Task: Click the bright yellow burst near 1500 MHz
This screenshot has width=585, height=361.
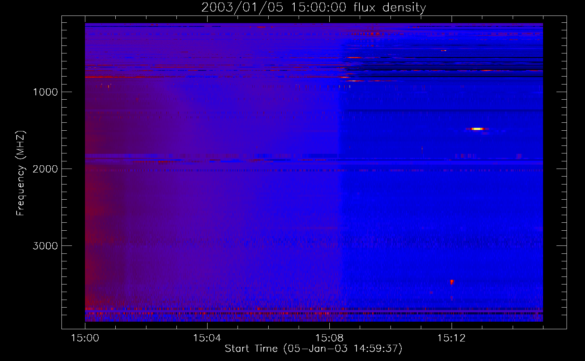Action: coord(478,129)
